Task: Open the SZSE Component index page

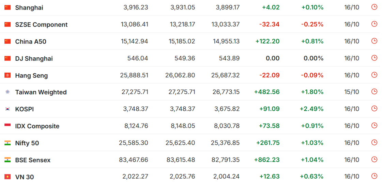Action: (41, 24)
